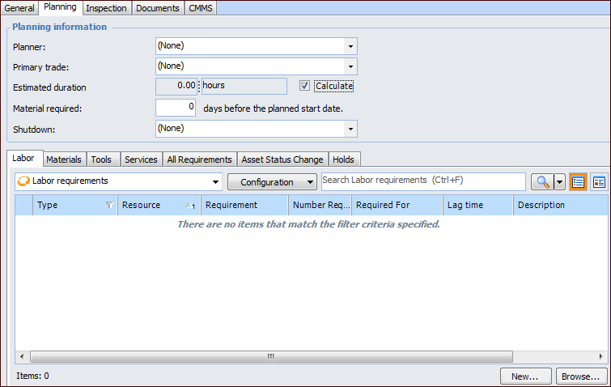The width and height of the screenshot is (611, 387).
Task: Click the Type column filter icon
Action: point(109,205)
